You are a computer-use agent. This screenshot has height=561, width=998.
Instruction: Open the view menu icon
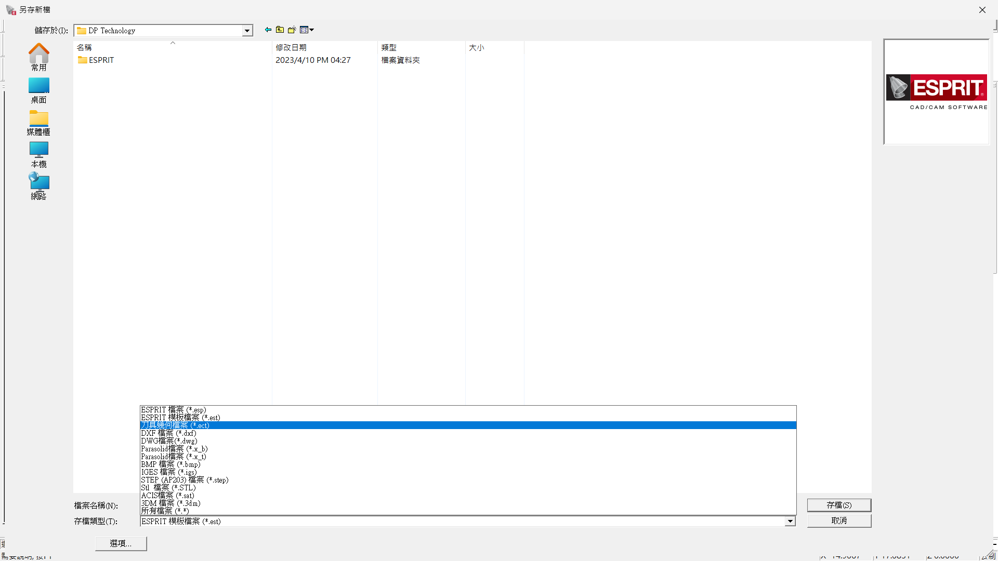click(307, 30)
